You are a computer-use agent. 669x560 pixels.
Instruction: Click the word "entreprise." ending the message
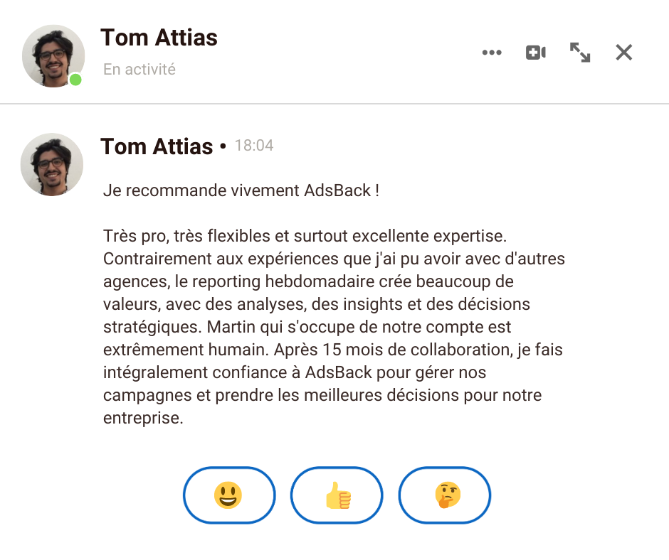pyautogui.click(x=143, y=419)
